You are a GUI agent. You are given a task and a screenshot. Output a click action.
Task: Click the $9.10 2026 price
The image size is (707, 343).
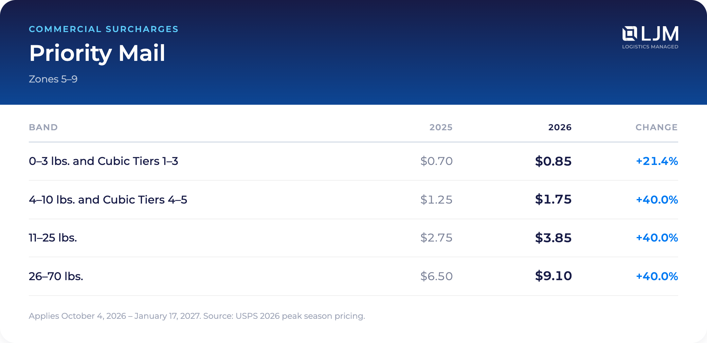553,276
